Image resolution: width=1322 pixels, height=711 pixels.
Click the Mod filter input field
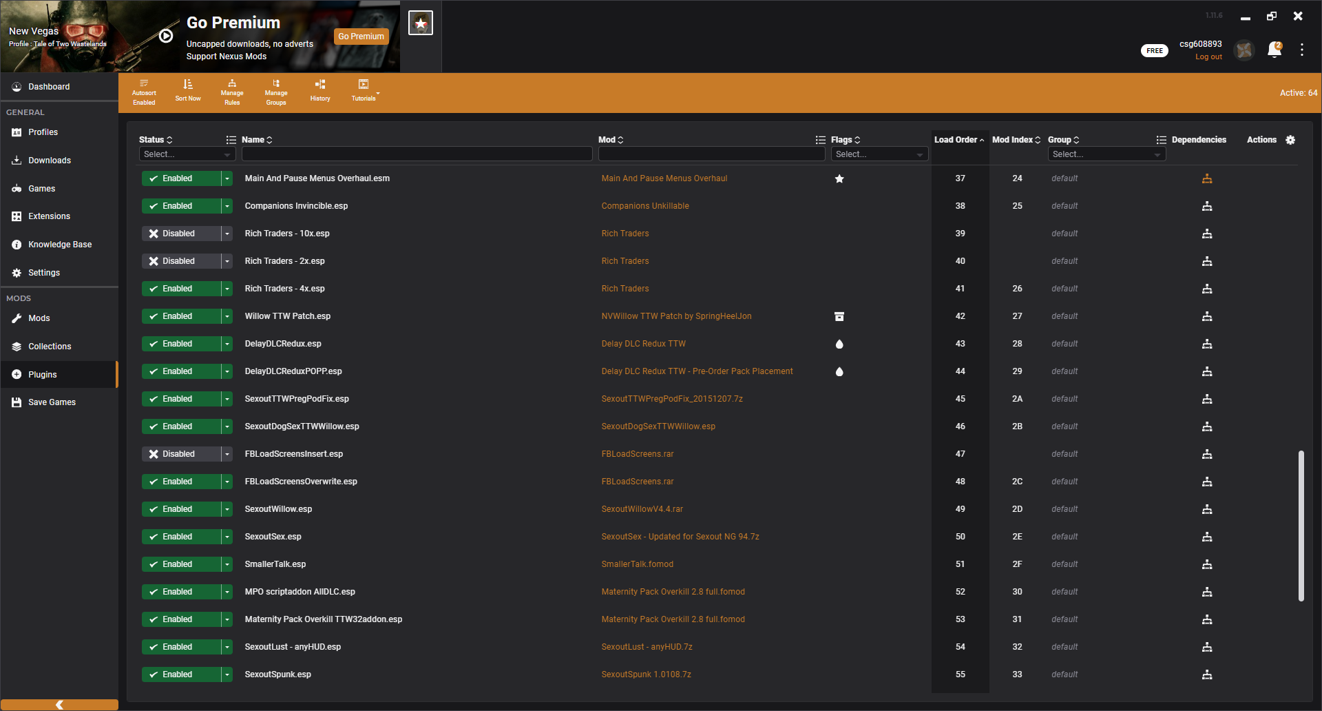pyautogui.click(x=711, y=154)
